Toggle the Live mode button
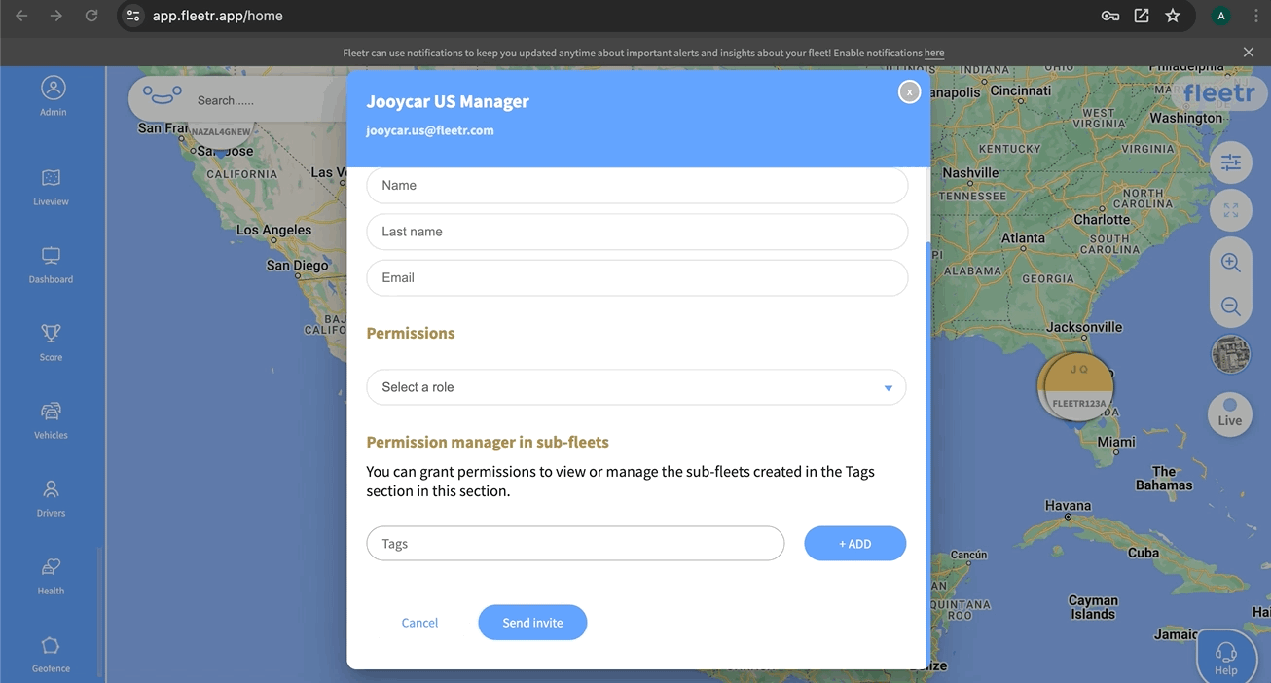The width and height of the screenshot is (1271, 683). click(x=1230, y=413)
